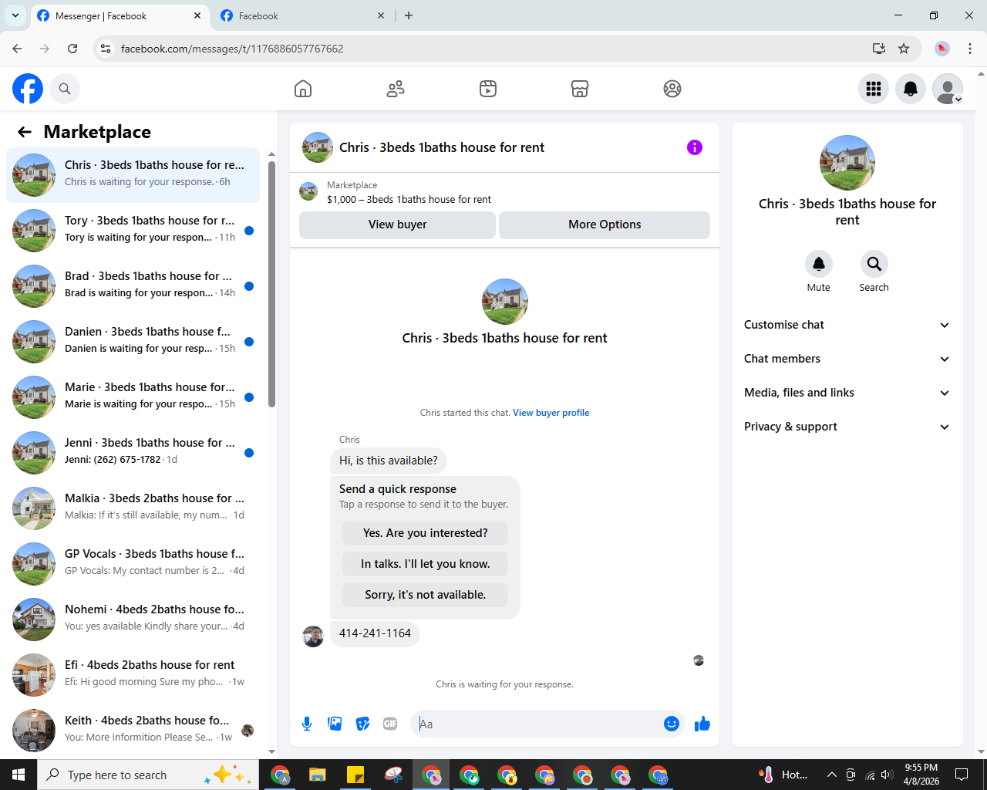This screenshot has width=987, height=790.
Task: Show hidden icons chevron in system tray
Action: 831,775
